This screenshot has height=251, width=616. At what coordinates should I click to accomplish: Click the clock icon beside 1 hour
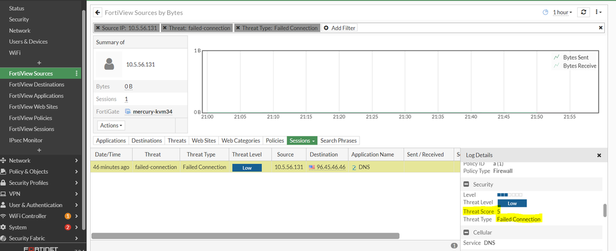pyautogui.click(x=545, y=12)
